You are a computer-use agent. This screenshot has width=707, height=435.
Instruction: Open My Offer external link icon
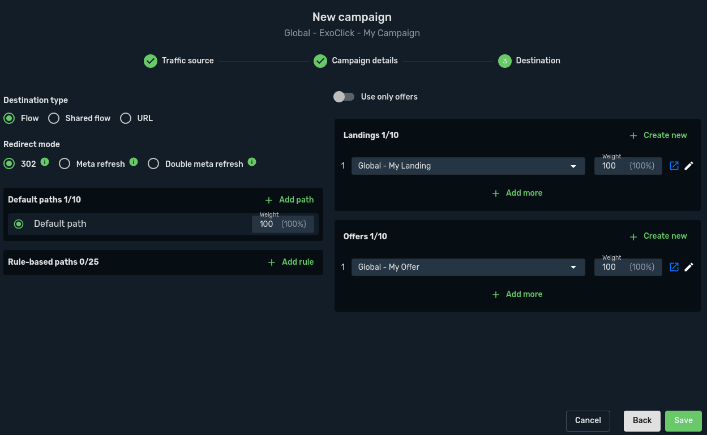[x=674, y=267]
